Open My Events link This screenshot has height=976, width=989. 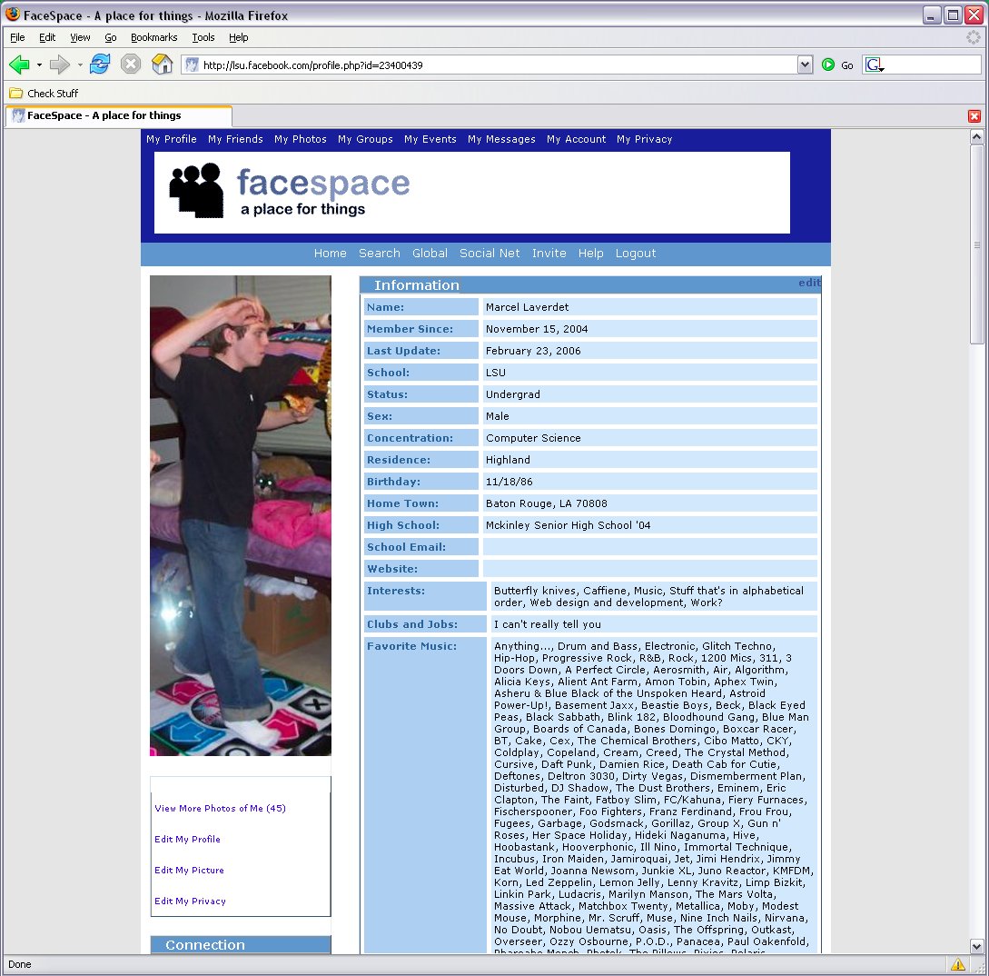(x=430, y=139)
